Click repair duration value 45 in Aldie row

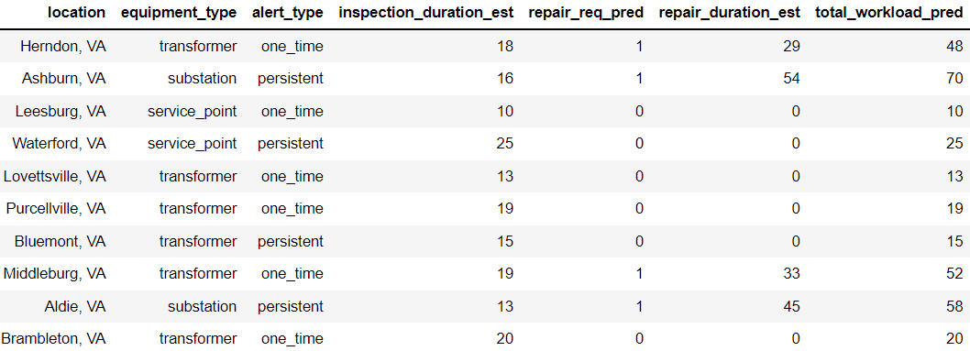(x=791, y=306)
